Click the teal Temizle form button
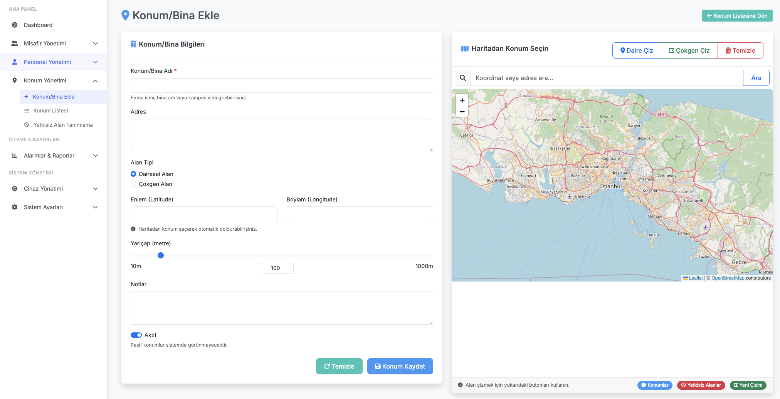 click(x=339, y=366)
